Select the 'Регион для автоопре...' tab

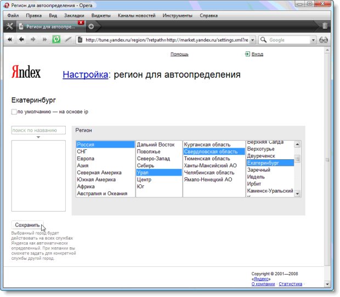click(x=50, y=27)
